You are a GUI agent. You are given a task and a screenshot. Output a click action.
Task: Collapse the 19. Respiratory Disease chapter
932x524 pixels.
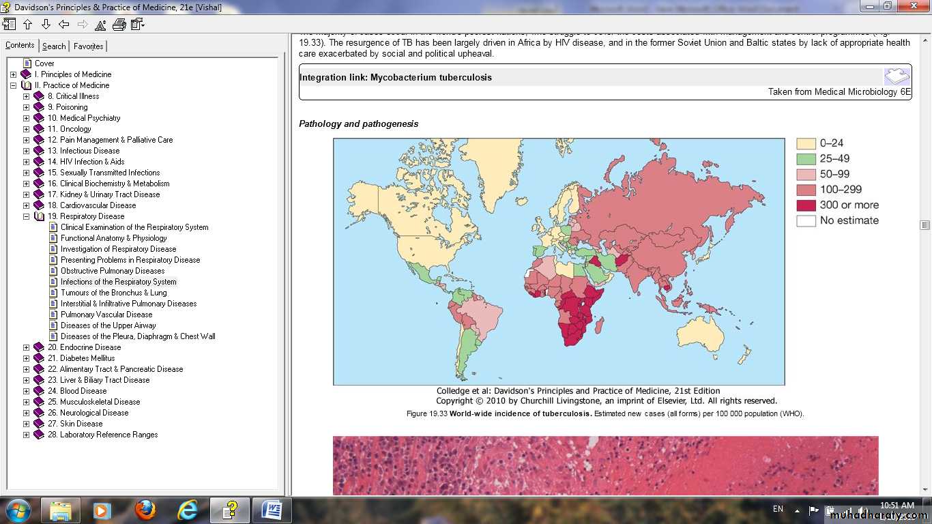[x=26, y=216]
